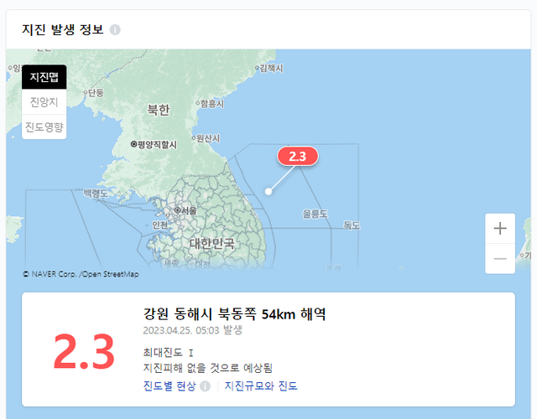Click the 평양직할시 city marker
The height and width of the screenshot is (419, 537).
pos(134,144)
